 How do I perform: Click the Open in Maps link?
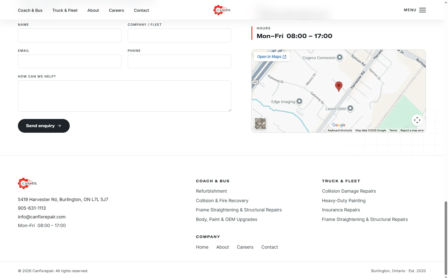click(x=272, y=57)
